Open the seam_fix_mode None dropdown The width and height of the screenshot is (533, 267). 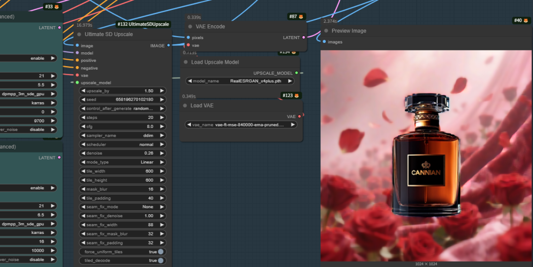pyautogui.click(x=122, y=207)
